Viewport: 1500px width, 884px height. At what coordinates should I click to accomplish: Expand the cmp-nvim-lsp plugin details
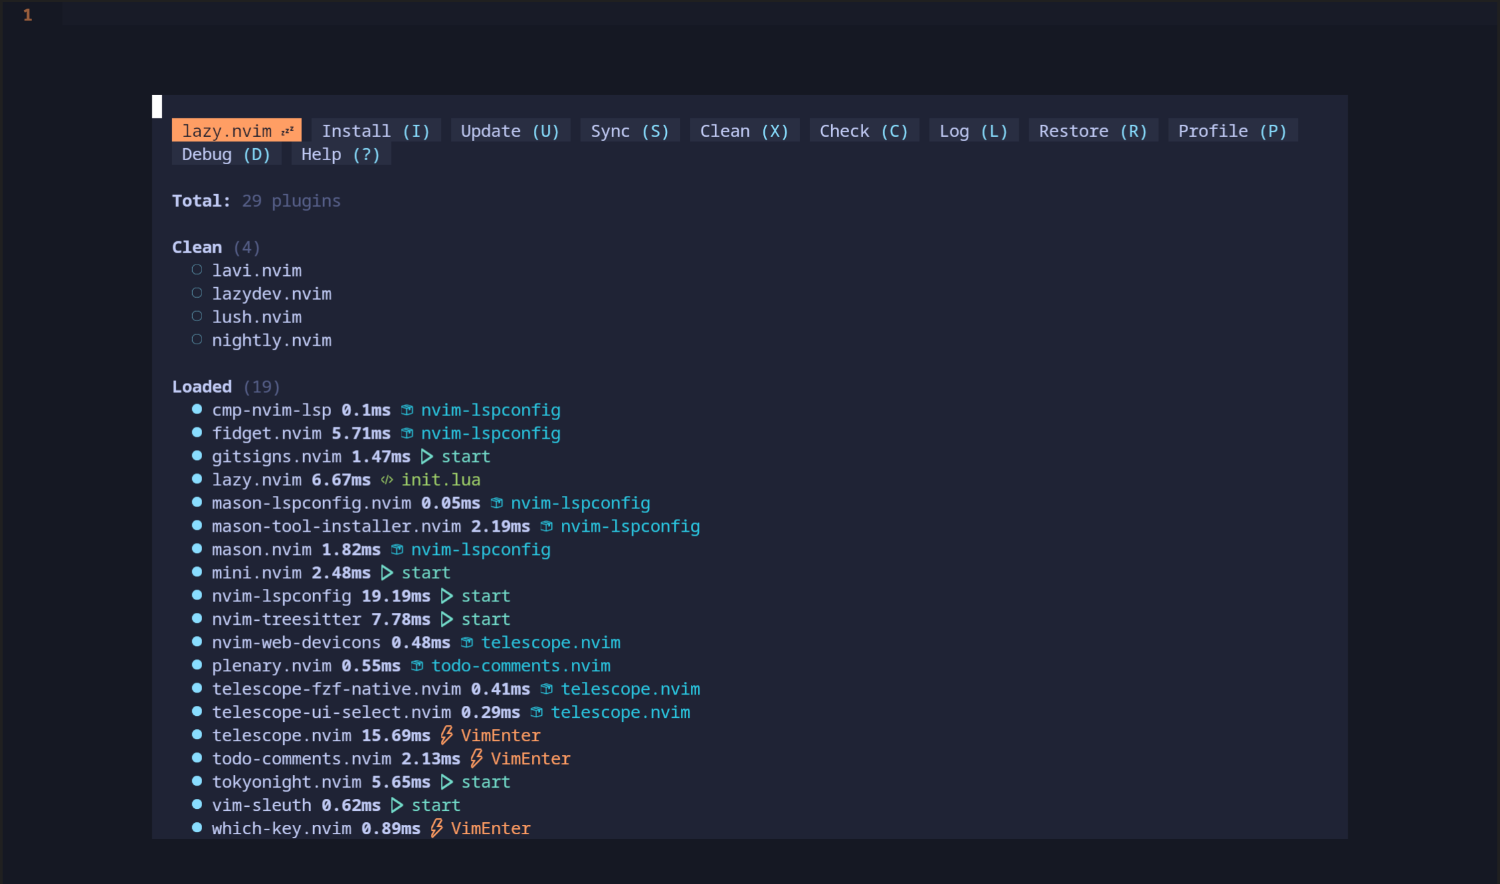point(271,410)
